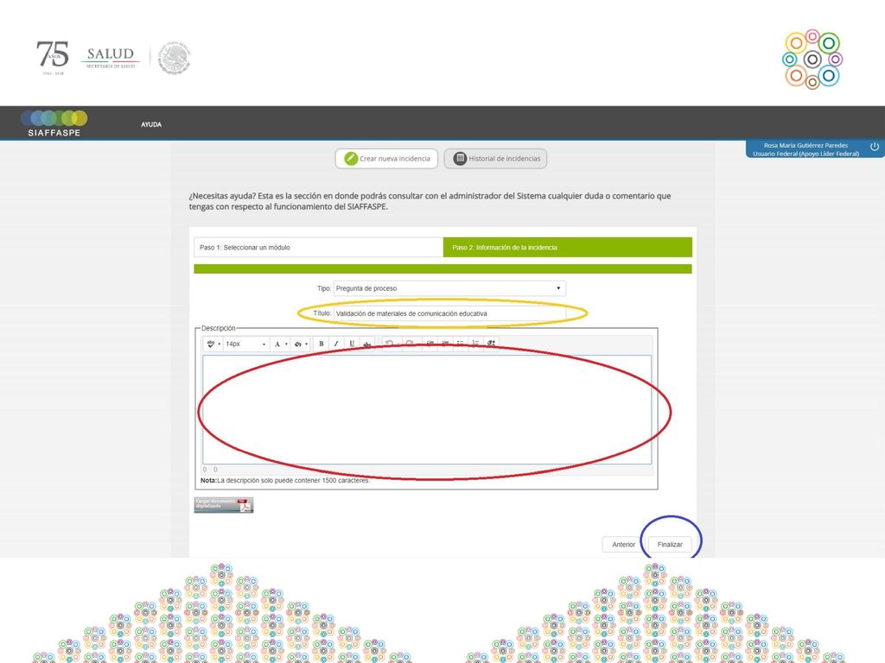Insert a numbered list
The width and height of the screenshot is (885, 663).
coord(475,344)
